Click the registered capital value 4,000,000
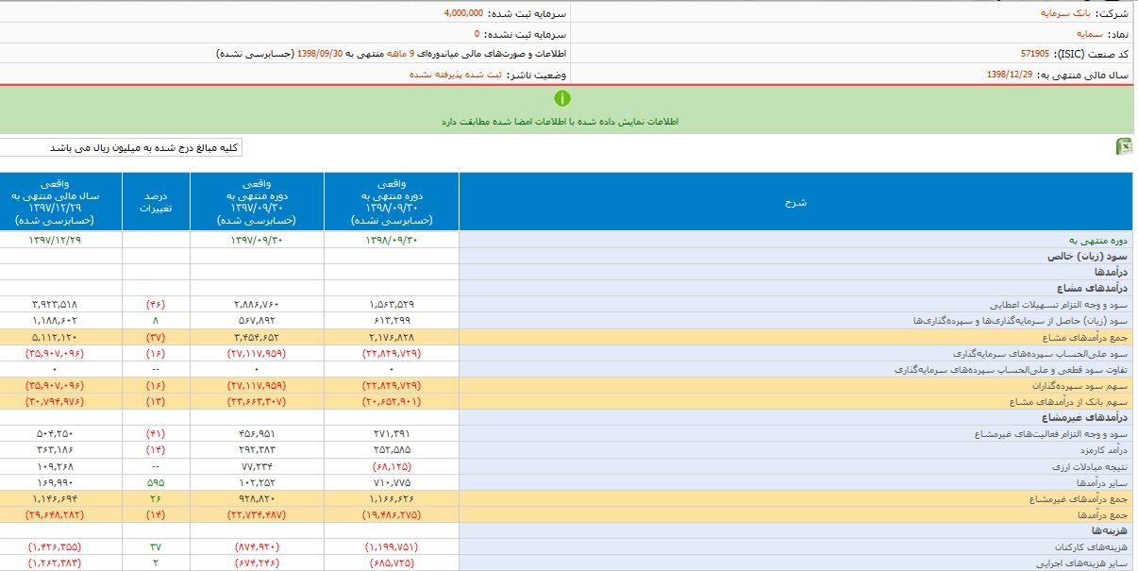This screenshot has width=1138, height=571. point(463,13)
